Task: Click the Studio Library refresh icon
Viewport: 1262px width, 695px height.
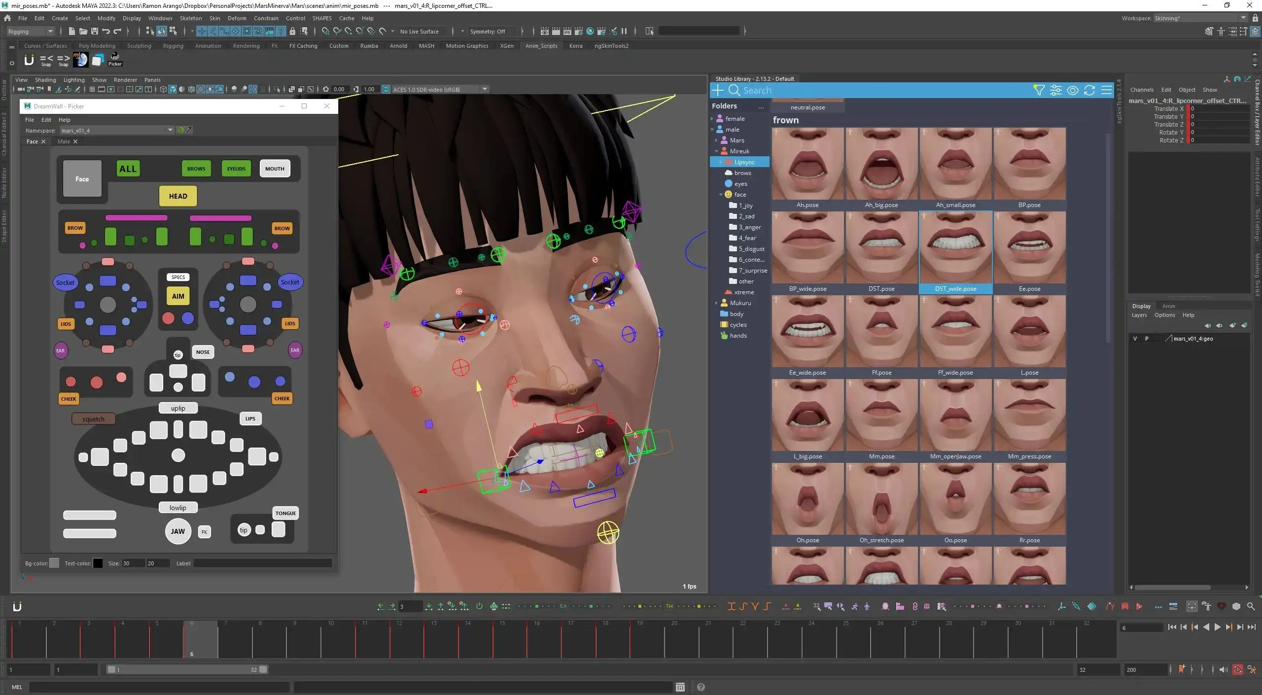Action: 1089,90
